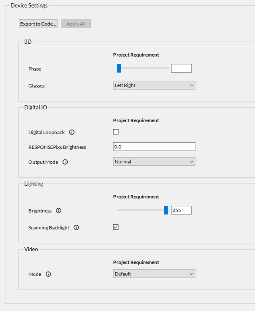Expand the Output Mode dropdown set to Normal
Image resolution: width=255 pixels, height=311 pixels.
[154, 162]
